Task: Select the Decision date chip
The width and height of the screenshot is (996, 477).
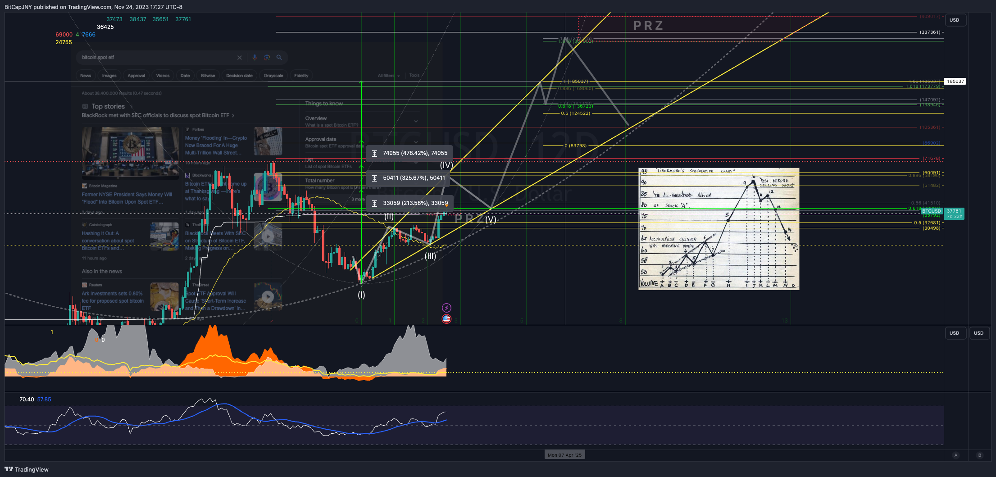Action: [239, 76]
